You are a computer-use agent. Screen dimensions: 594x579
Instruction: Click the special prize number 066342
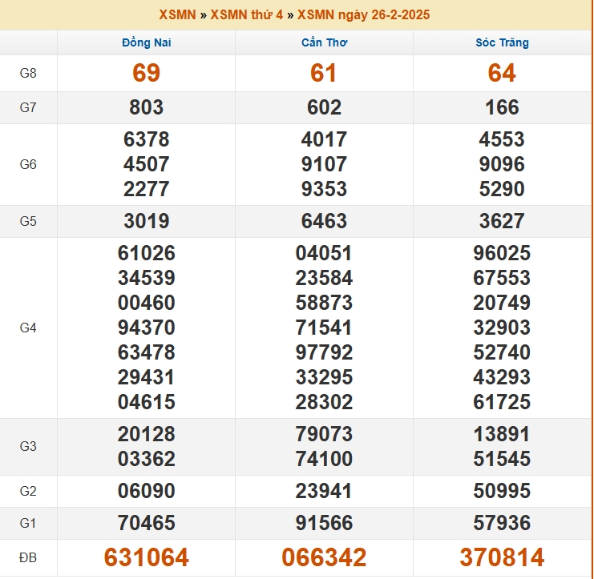pyautogui.click(x=324, y=557)
